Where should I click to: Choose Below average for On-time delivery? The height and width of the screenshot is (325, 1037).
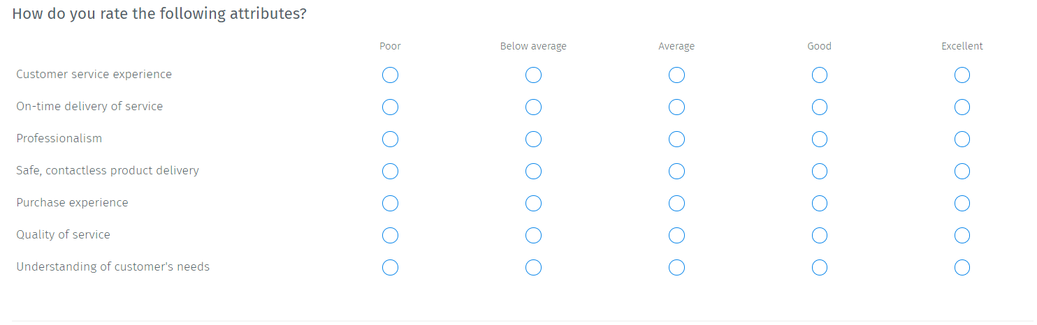(533, 107)
